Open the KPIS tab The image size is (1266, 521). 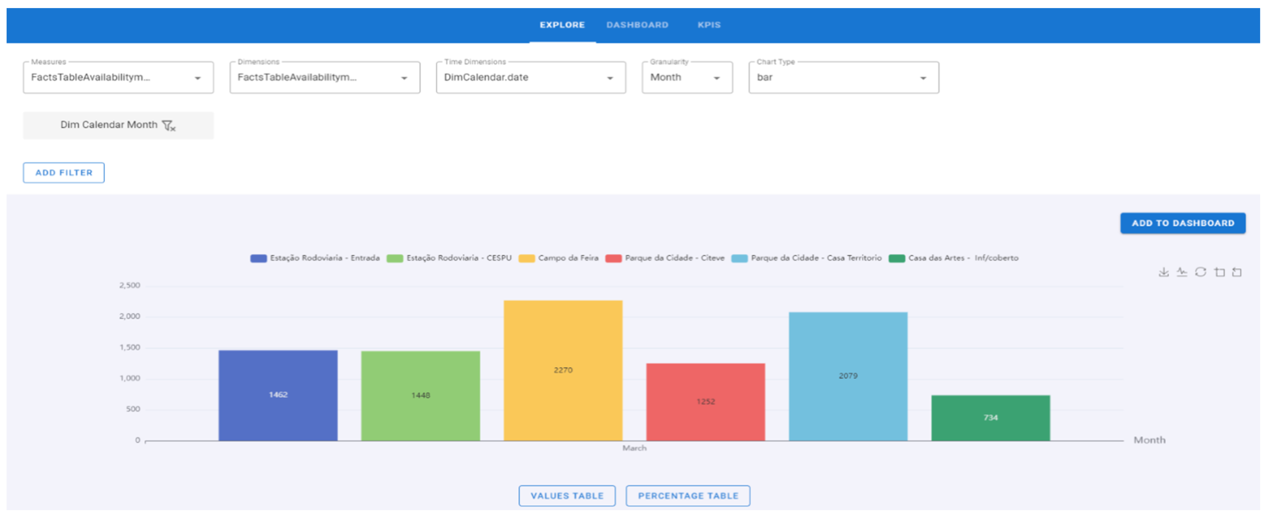coord(709,25)
